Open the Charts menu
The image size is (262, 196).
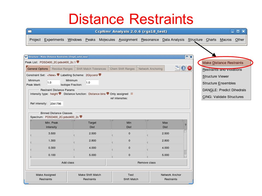point(211,40)
